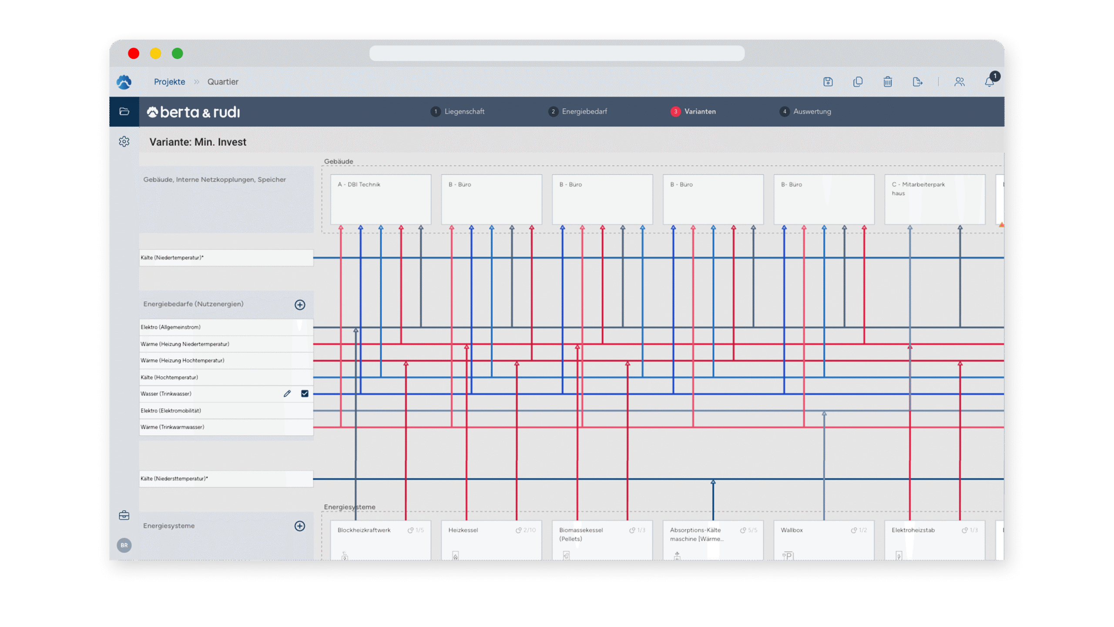1114x627 pixels.
Task: Open the BR user avatar
Action: click(x=124, y=545)
